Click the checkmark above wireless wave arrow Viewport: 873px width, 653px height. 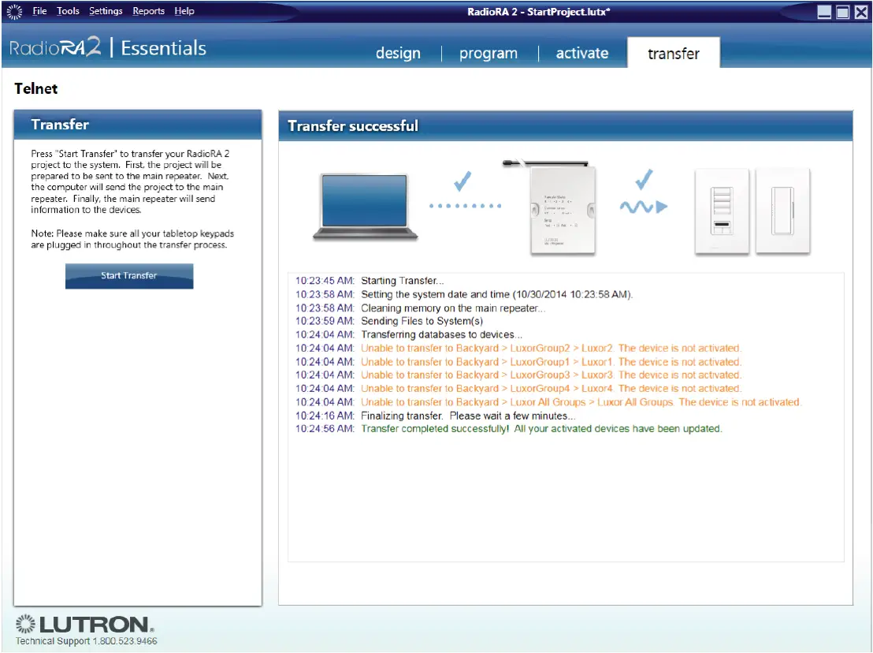pyautogui.click(x=644, y=179)
